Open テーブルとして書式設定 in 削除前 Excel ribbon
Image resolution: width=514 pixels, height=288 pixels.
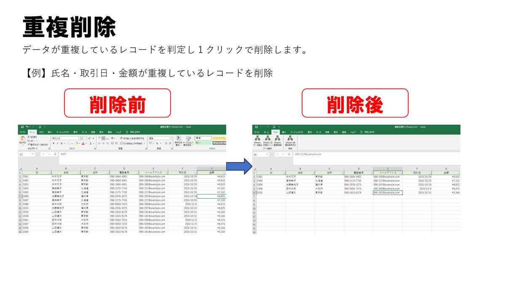tap(188, 141)
